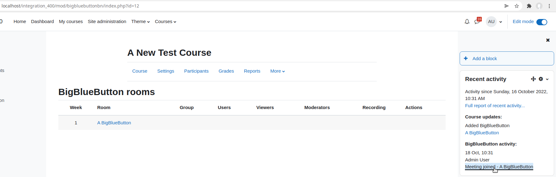Toggle the Edit mode switch
The width and height of the screenshot is (556, 177).
542,22
